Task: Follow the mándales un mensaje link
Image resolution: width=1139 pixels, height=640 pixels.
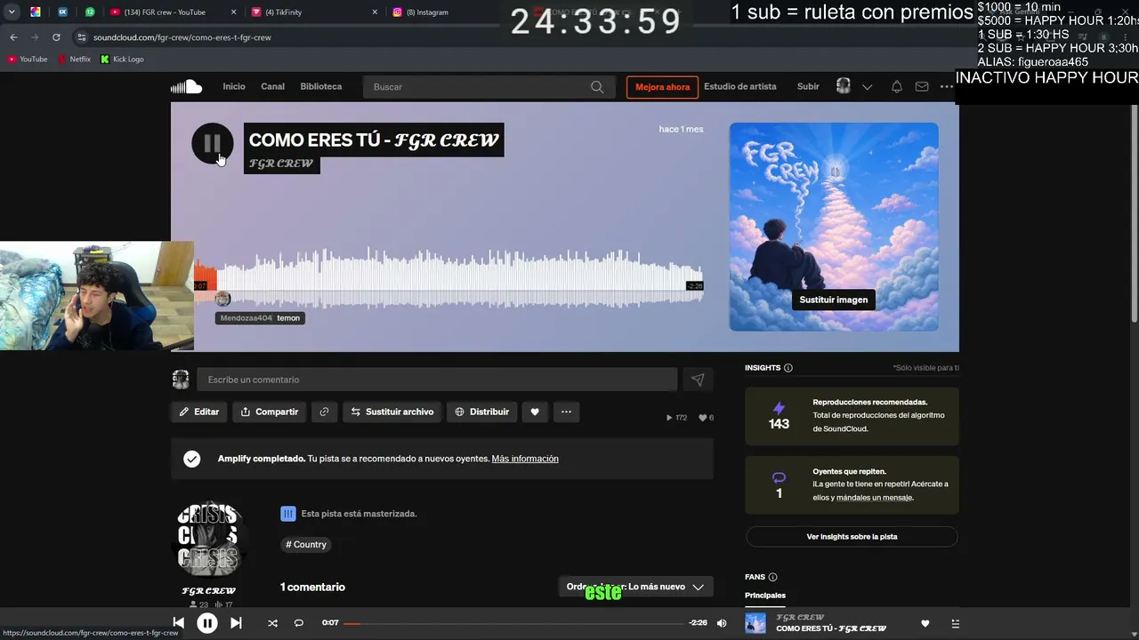Action: pos(875,498)
